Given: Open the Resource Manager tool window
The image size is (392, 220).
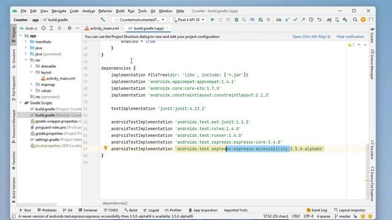Looking at the screenshot, I should tap(13, 127).
